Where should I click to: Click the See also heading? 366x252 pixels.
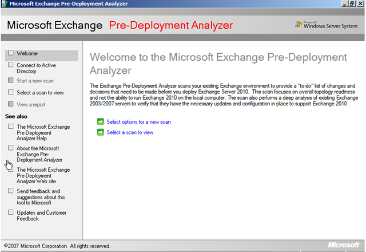[16, 116]
